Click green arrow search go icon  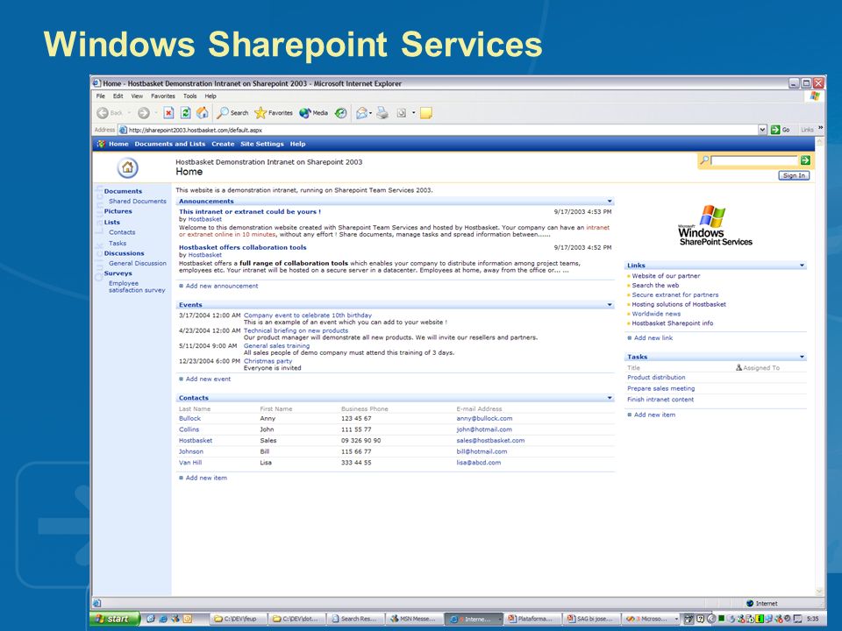click(x=805, y=160)
